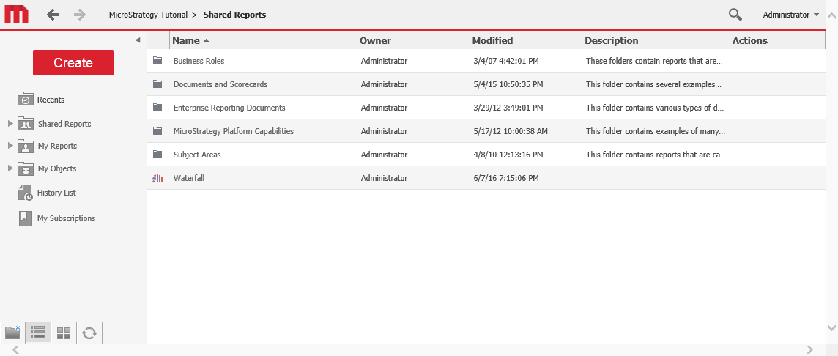Click the new folder icon at bottom left
This screenshot has width=838, height=356.
(12, 333)
